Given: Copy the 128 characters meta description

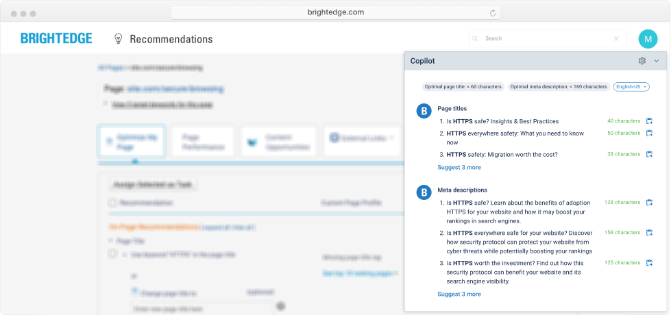Looking at the screenshot, I should [649, 203].
